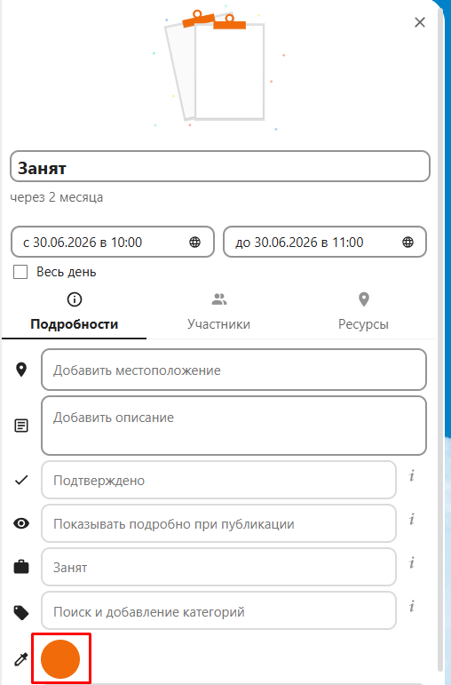Screen dimensions: 451x685
Task: Open timezone globe for end date
Action: point(407,242)
